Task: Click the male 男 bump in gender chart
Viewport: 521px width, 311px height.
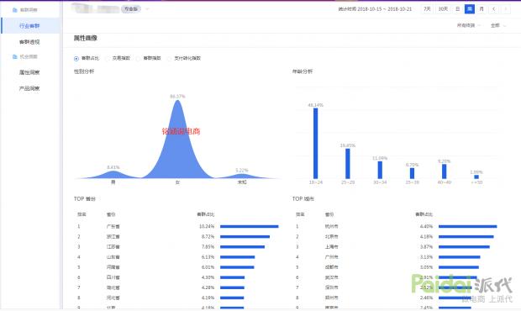Action: (113, 175)
